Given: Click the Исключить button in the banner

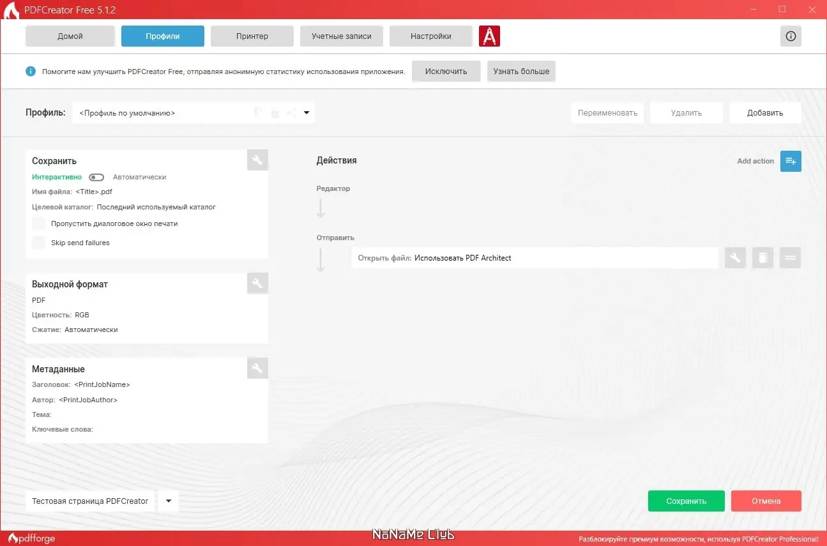Looking at the screenshot, I should click(446, 72).
